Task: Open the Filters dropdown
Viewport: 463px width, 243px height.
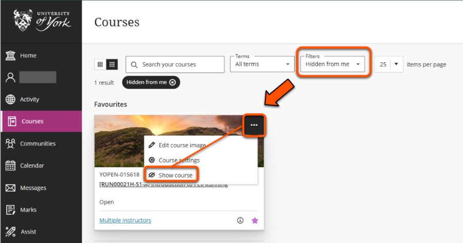Action: (x=333, y=64)
